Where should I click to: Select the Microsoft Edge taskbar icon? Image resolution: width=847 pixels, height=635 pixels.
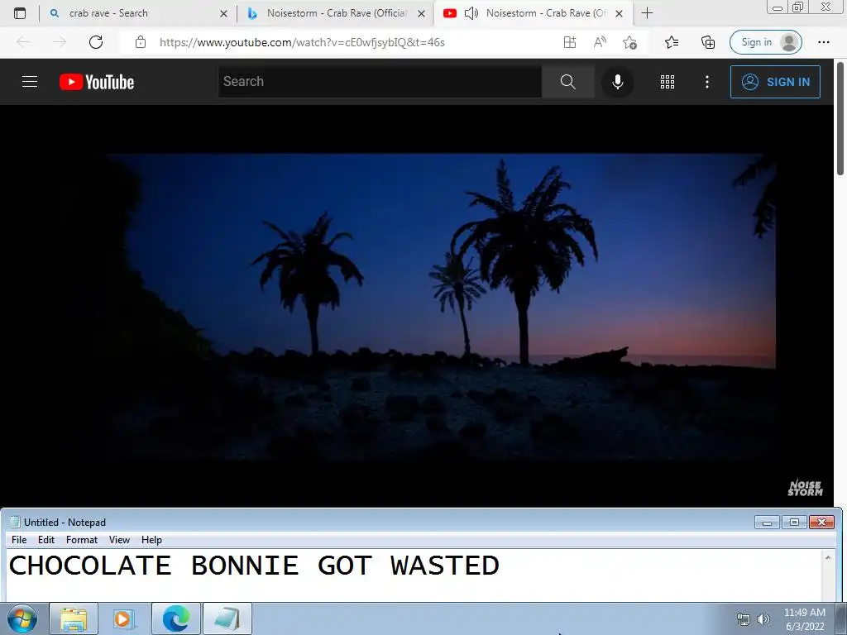[176, 618]
